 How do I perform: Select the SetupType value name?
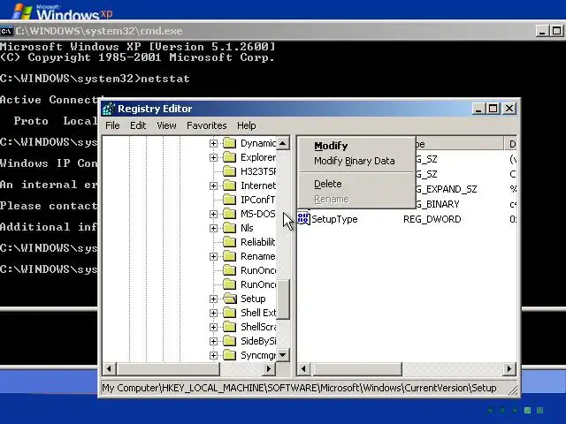click(334, 219)
